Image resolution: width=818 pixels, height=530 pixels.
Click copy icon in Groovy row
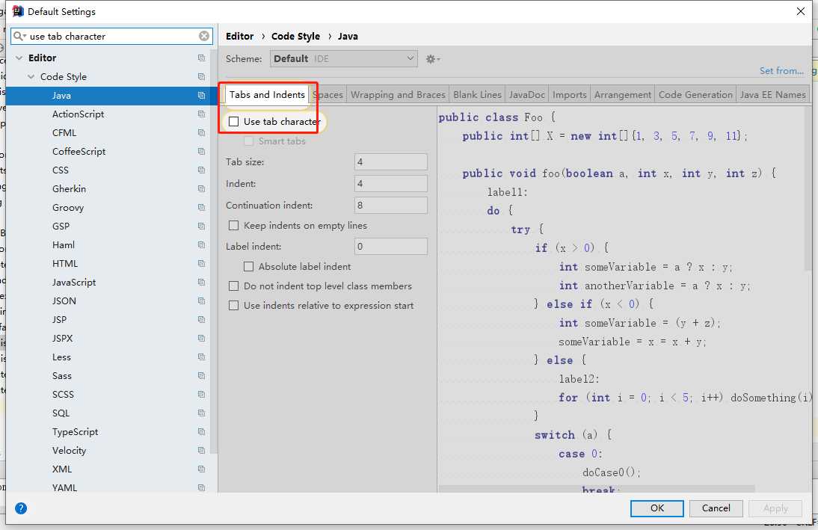tap(201, 208)
